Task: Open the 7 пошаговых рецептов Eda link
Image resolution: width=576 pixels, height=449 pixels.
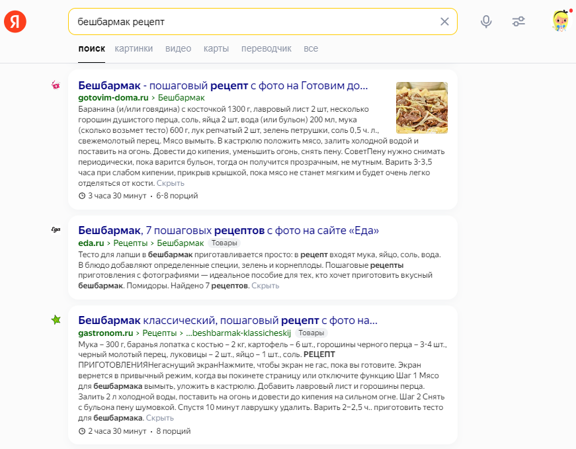Action: tap(228, 231)
